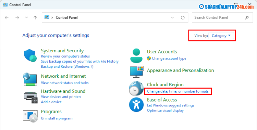Click Uninstall a program
Screen dimensions: 257x130
[x=57, y=118]
